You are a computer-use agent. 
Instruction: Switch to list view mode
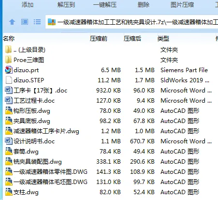37,22
